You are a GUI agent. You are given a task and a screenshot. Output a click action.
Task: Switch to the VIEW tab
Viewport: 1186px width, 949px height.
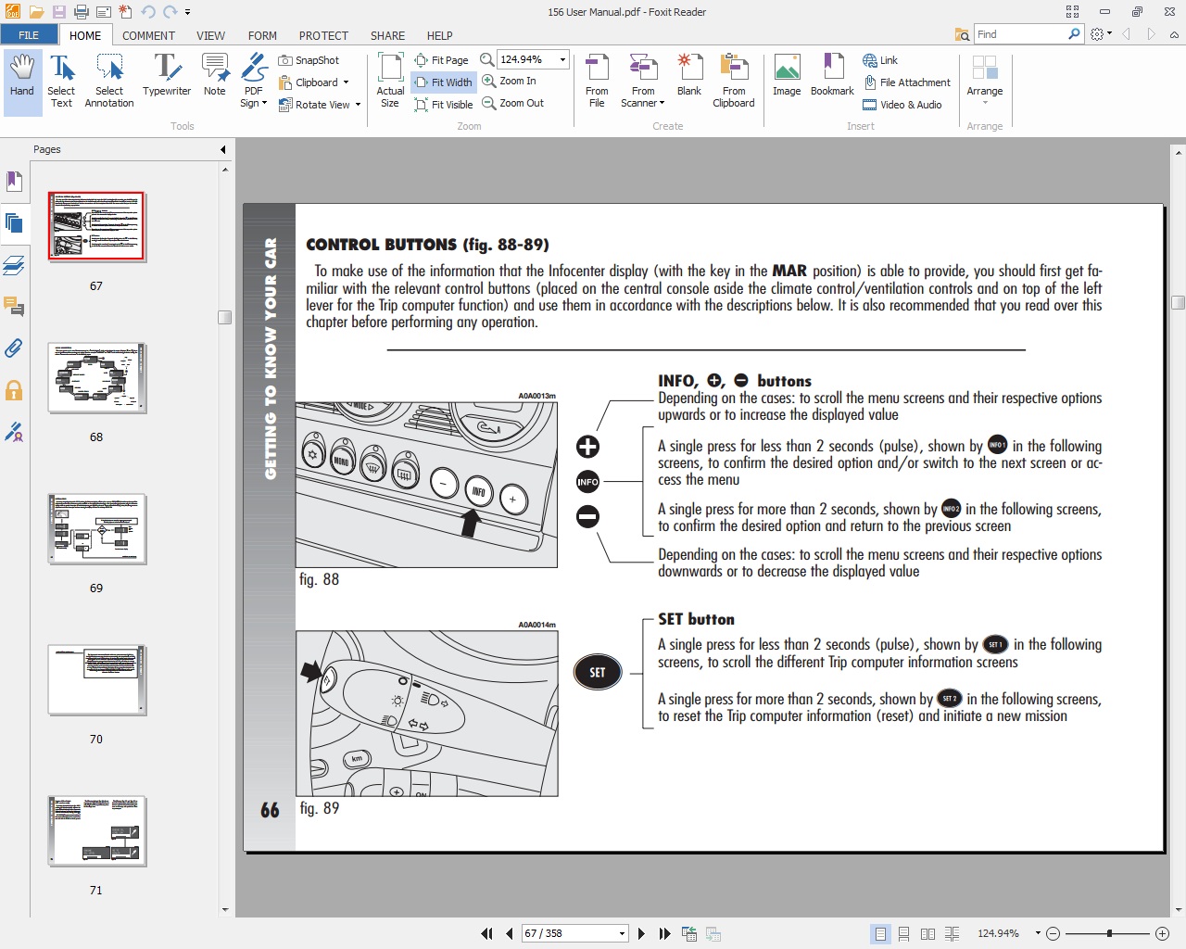pyautogui.click(x=210, y=35)
